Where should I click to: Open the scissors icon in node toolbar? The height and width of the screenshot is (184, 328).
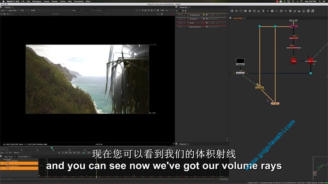pyautogui.click(x=295, y=11)
